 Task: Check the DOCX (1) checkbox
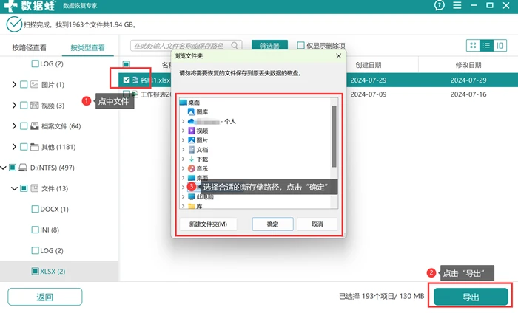point(35,209)
